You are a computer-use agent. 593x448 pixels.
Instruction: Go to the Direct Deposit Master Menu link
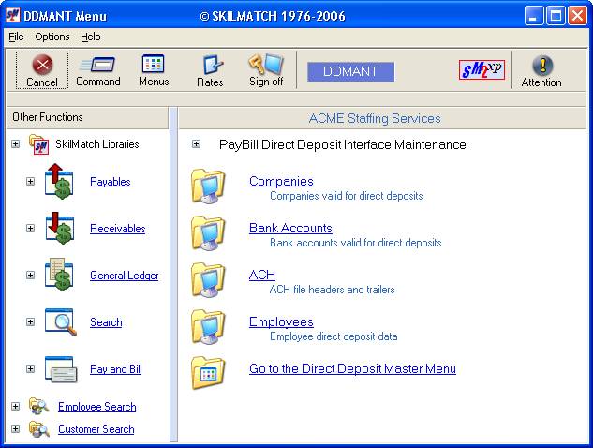tap(352, 369)
